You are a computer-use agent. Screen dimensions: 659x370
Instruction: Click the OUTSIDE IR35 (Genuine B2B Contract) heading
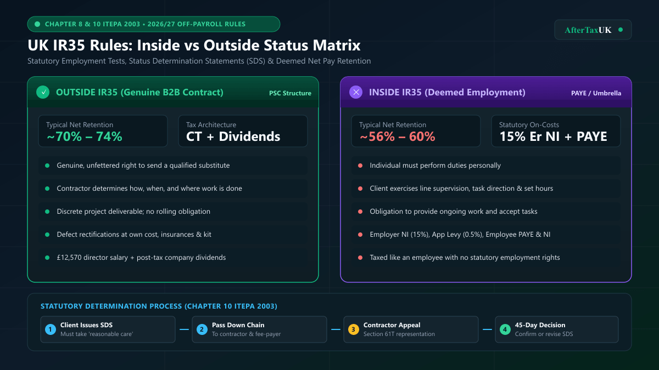coord(139,92)
